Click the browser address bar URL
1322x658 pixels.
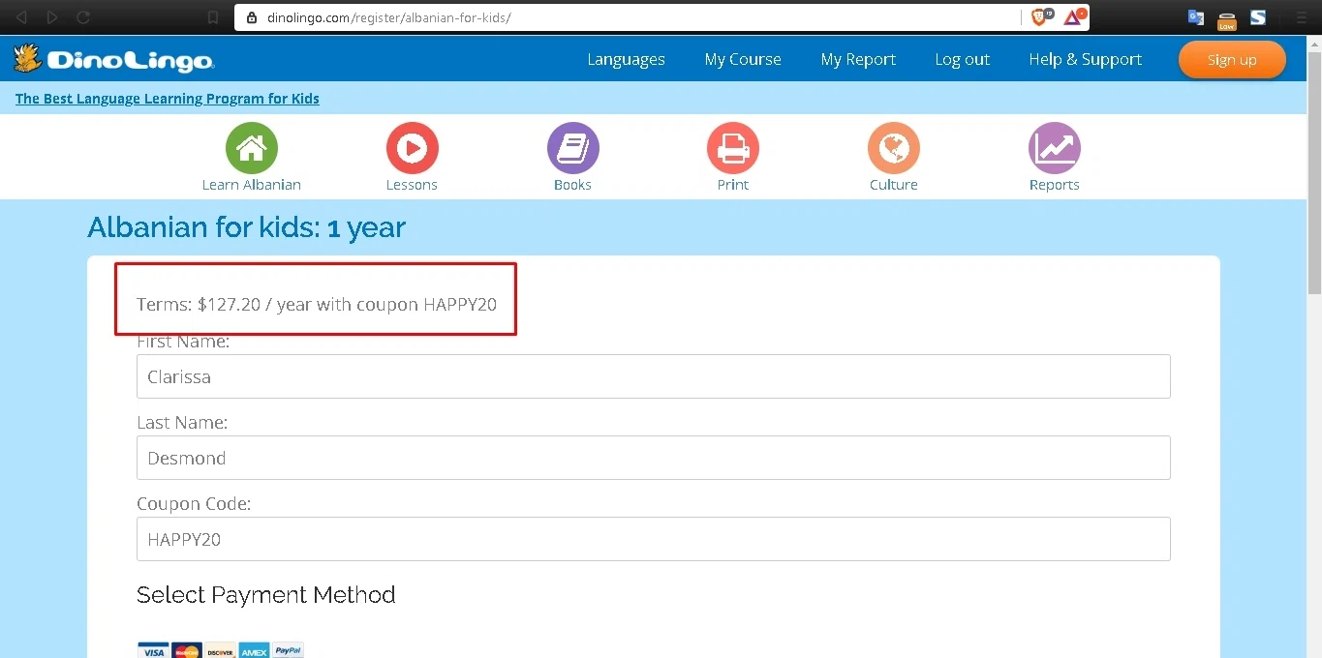(x=388, y=17)
